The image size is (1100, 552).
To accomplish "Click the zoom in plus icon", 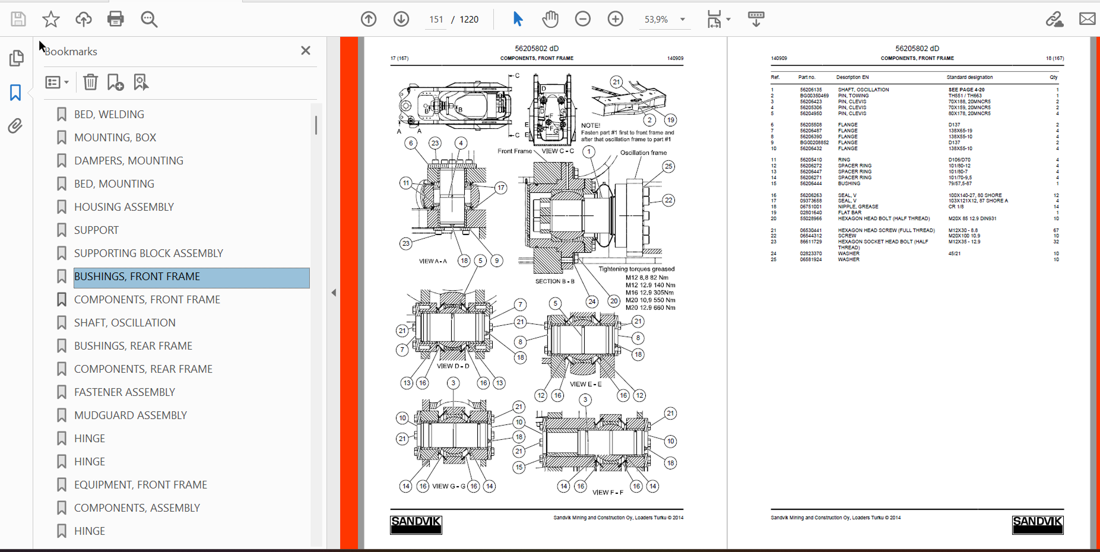I will pos(616,19).
